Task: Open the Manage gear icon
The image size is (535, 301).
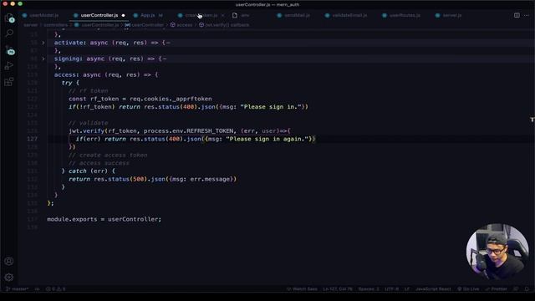Action: pyautogui.click(x=9, y=277)
